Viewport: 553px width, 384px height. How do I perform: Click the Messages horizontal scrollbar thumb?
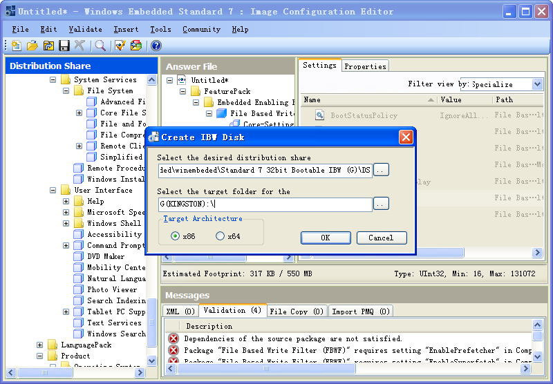(x=266, y=369)
